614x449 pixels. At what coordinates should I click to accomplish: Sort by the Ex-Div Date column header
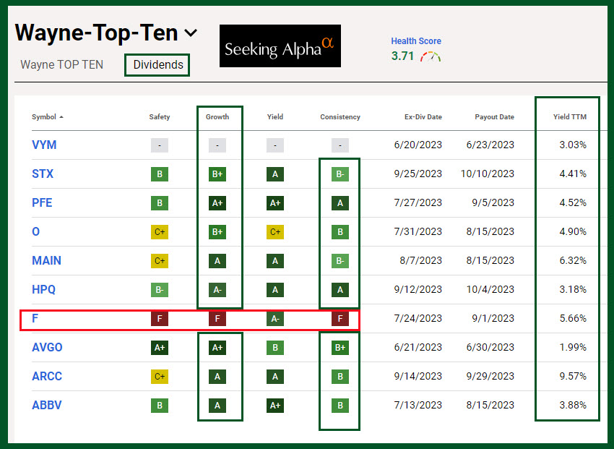coord(424,117)
